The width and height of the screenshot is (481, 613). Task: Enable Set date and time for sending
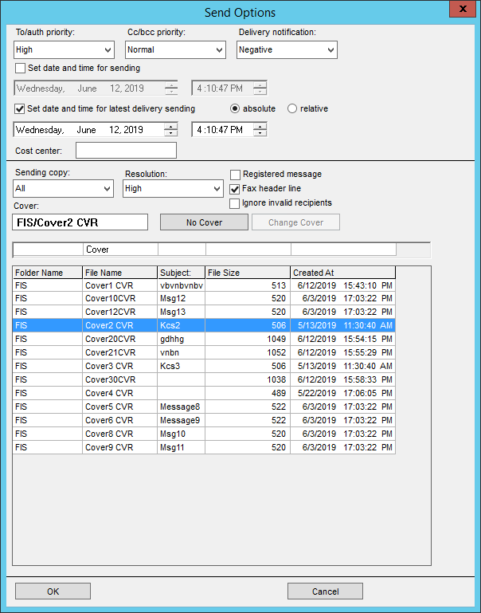21,69
